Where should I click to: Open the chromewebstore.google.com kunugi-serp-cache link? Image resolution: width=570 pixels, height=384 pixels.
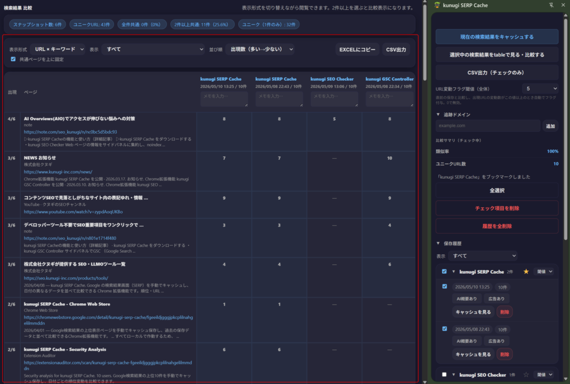(109, 320)
